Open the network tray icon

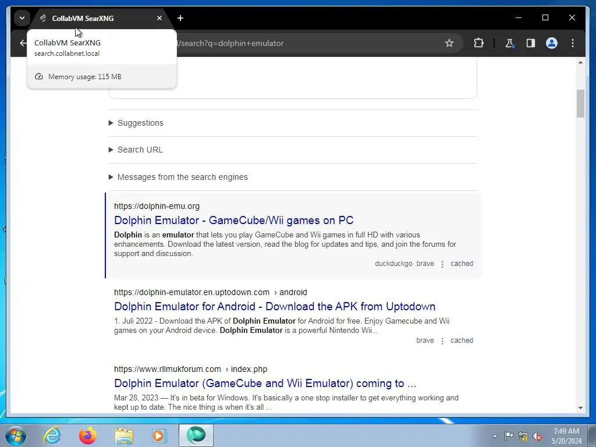coord(523,437)
